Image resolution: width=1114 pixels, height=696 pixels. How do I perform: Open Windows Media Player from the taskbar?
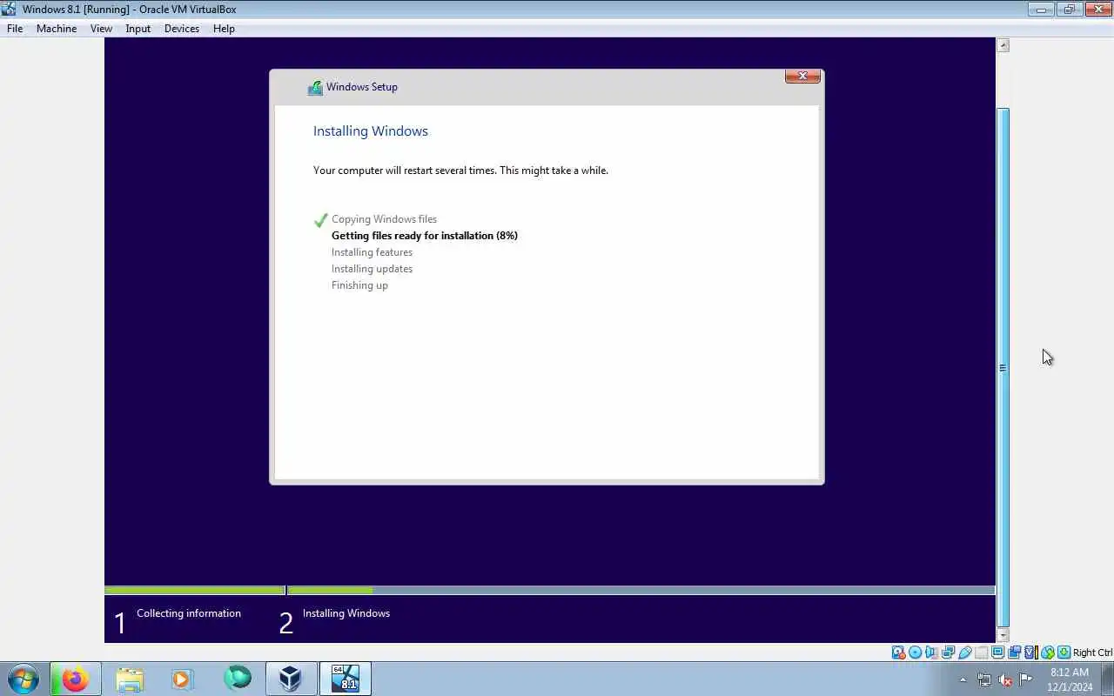[183, 679]
